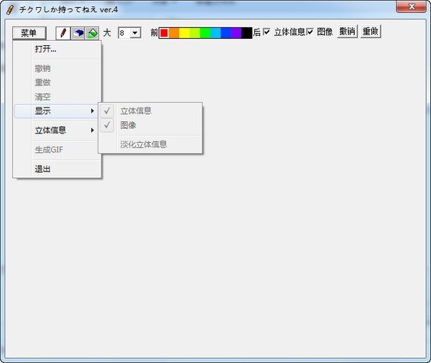Toggle checked 图像 in 显示 submenu
Image resolution: width=431 pixels, height=363 pixels.
(x=150, y=126)
